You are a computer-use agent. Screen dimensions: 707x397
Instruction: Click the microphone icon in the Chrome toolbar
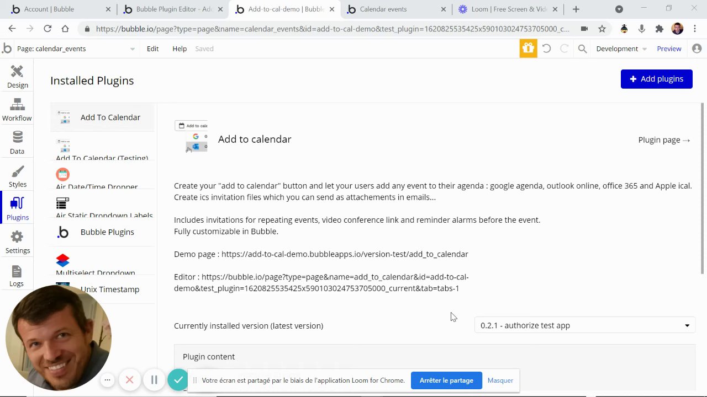[641, 29]
